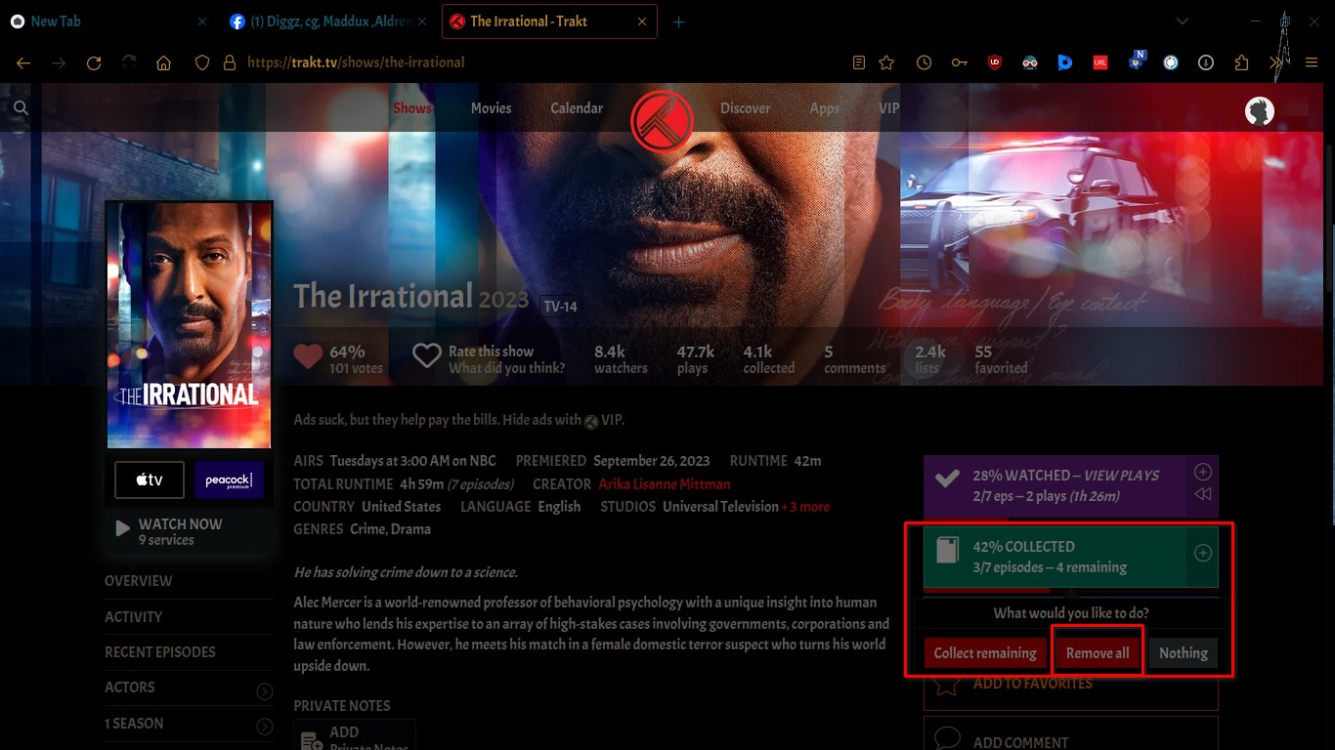The image size is (1335, 750).
Task: Open the uBlock Origin extension icon
Action: [995, 62]
